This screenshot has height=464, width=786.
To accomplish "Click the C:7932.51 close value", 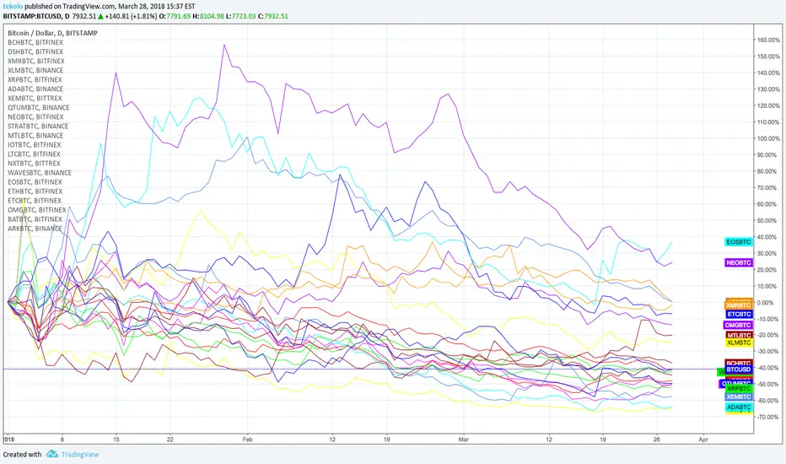I will [272, 16].
